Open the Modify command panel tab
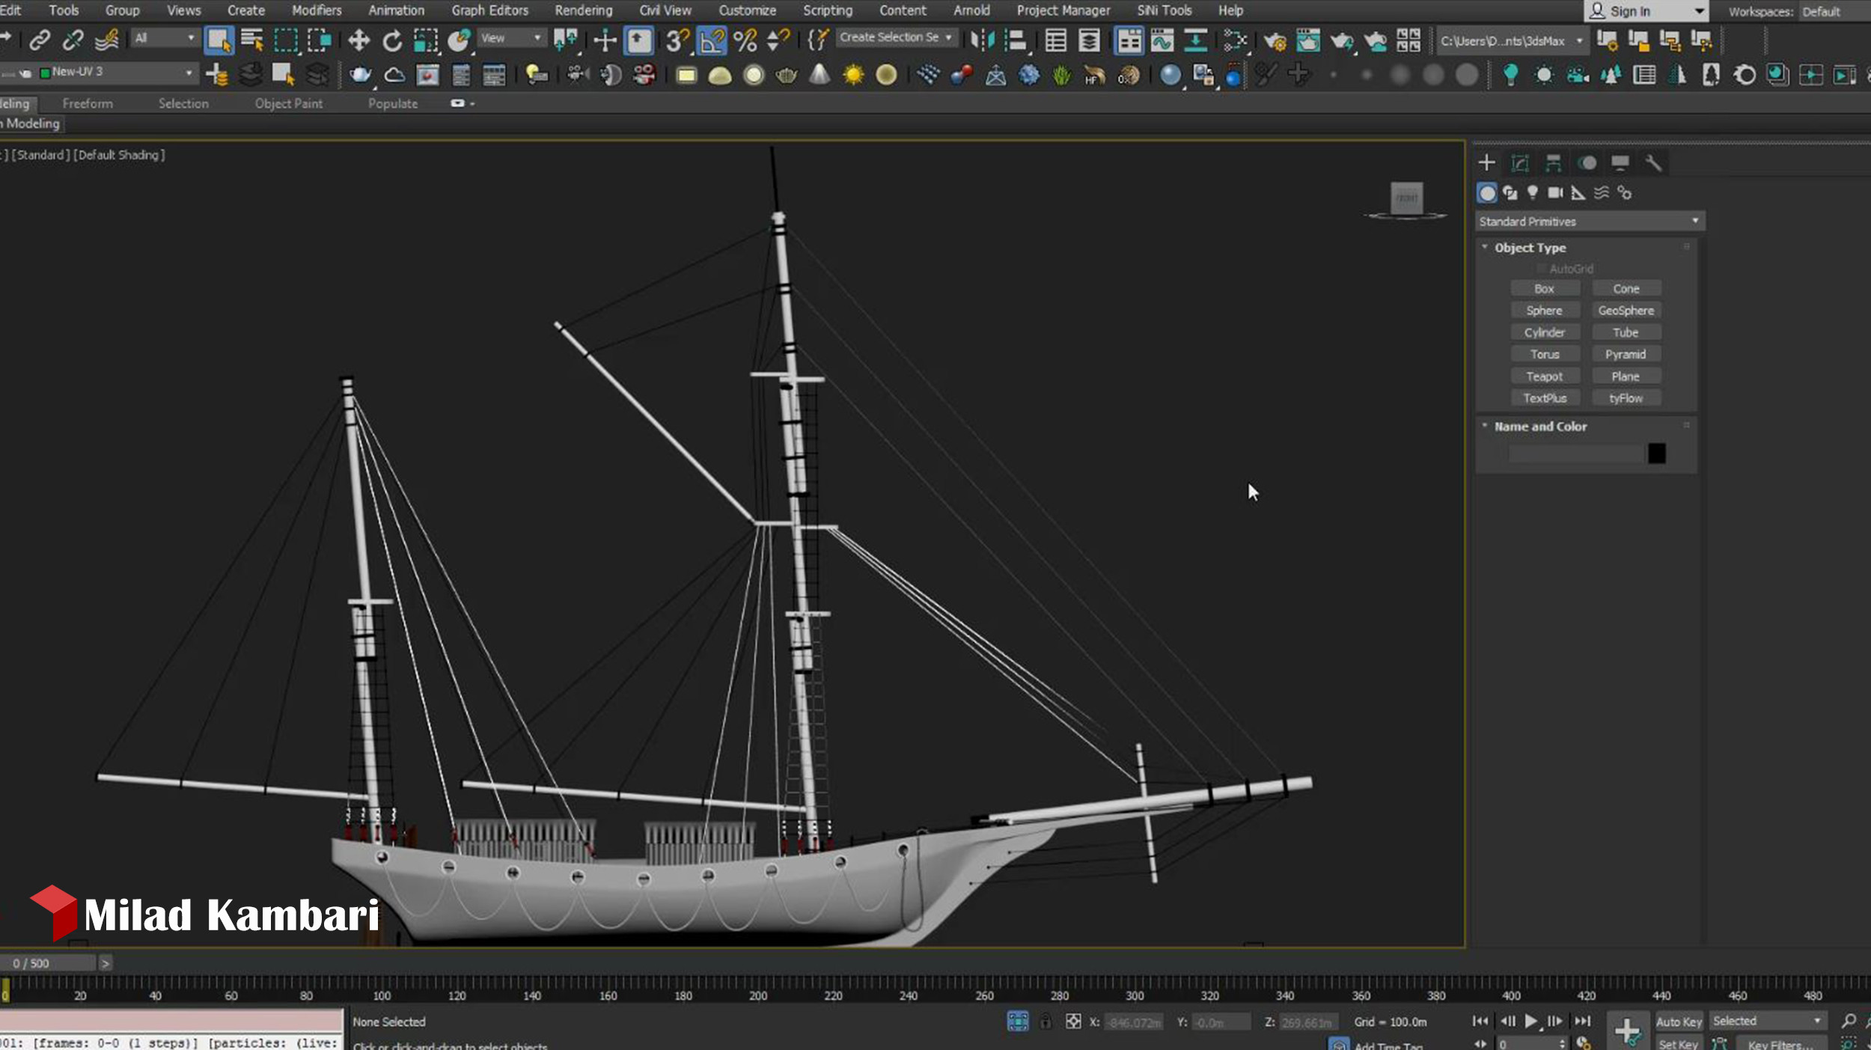 pos(1519,162)
